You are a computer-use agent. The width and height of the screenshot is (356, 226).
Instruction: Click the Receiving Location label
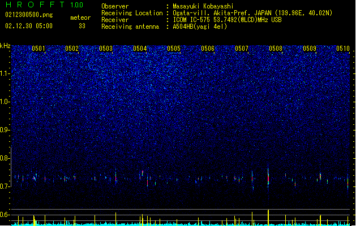tap(132, 13)
